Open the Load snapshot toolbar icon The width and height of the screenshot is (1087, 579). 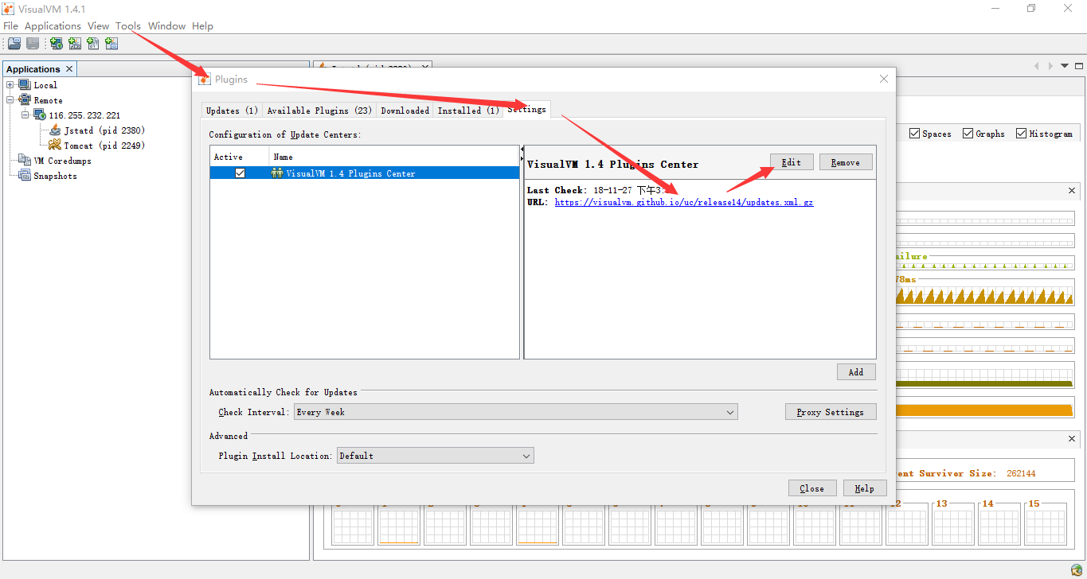pyautogui.click(x=14, y=44)
